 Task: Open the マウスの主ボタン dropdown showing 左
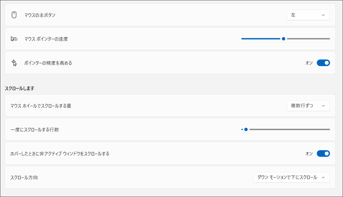point(308,15)
